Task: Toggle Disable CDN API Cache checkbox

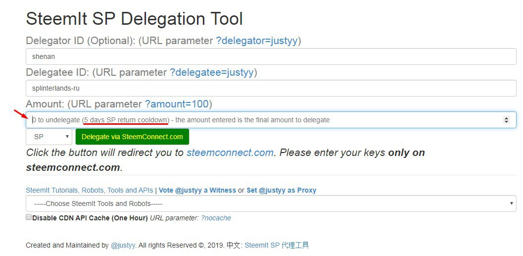Action: (x=29, y=217)
